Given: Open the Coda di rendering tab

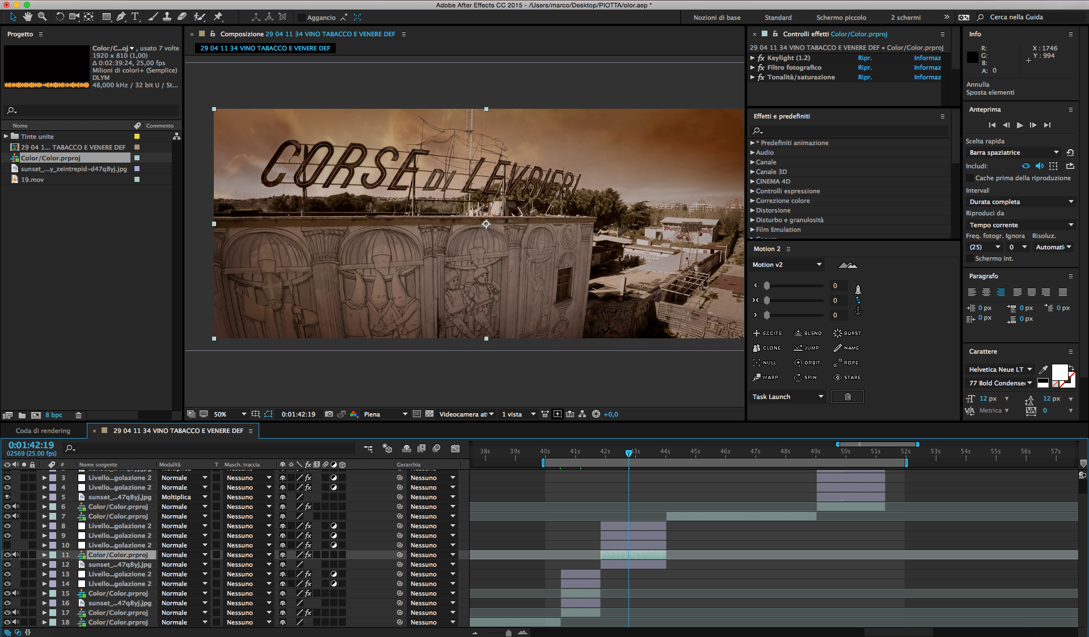Looking at the screenshot, I should tap(43, 431).
